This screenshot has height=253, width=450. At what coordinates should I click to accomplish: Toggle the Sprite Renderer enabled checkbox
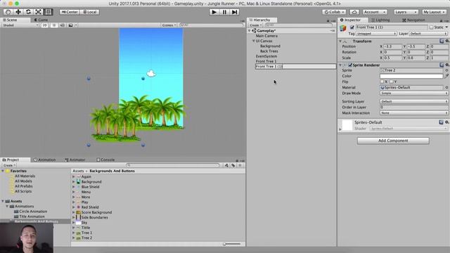[350, 65]
